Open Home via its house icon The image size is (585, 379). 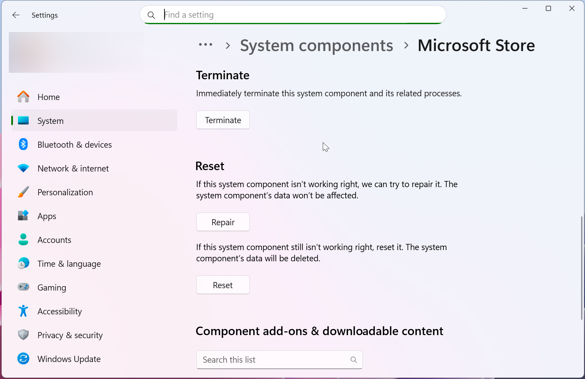23,97
